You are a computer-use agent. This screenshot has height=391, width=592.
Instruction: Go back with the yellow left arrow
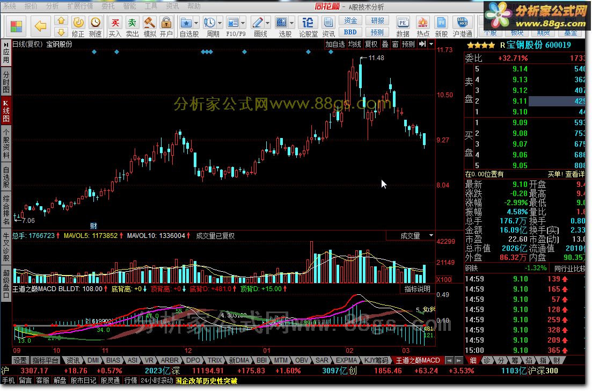[40, 26]
